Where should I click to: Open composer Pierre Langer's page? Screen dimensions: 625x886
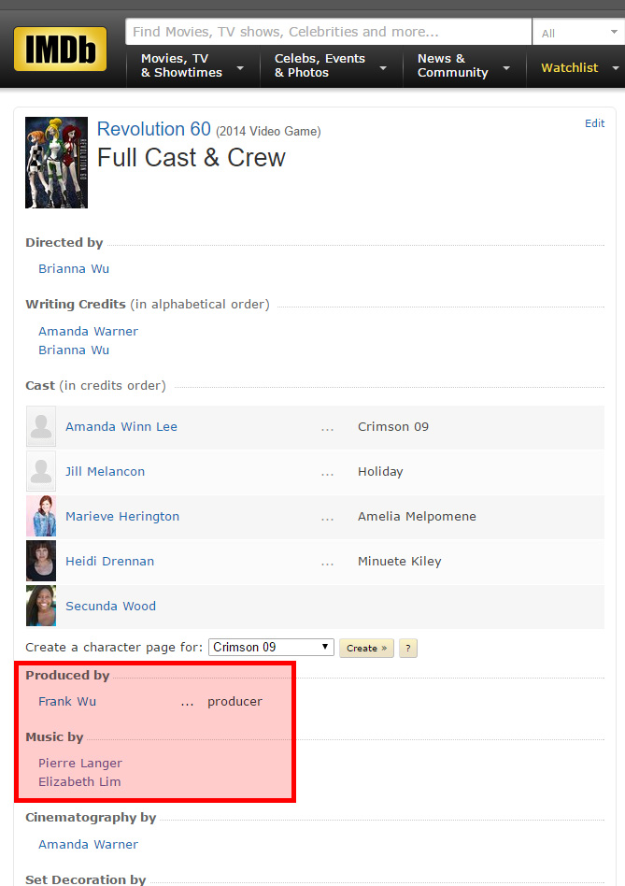tap(80, 764)
